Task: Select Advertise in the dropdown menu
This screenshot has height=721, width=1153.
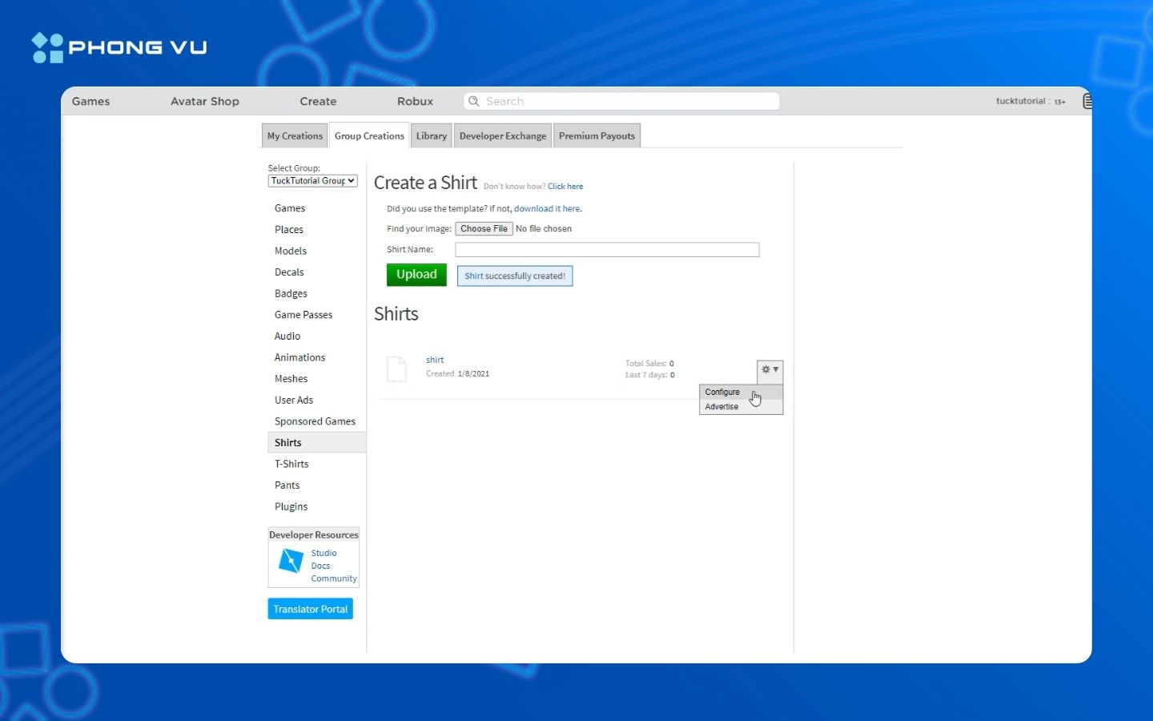Action: [x=721, y=407]
